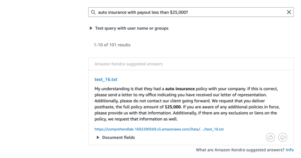Click 'What are Amazon Kendra suggested answers?' text
Screen dimensions: 301x158
coord(240,150)
